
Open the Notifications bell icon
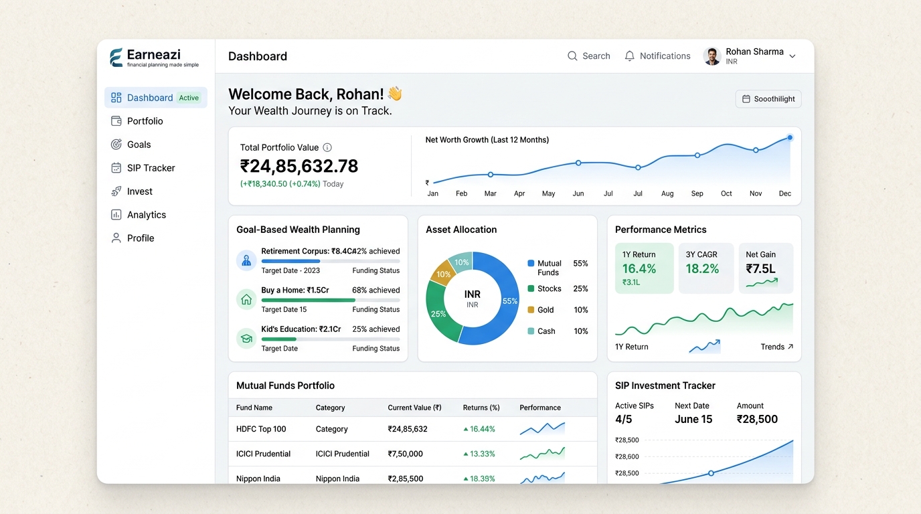(x=629, y=56)
